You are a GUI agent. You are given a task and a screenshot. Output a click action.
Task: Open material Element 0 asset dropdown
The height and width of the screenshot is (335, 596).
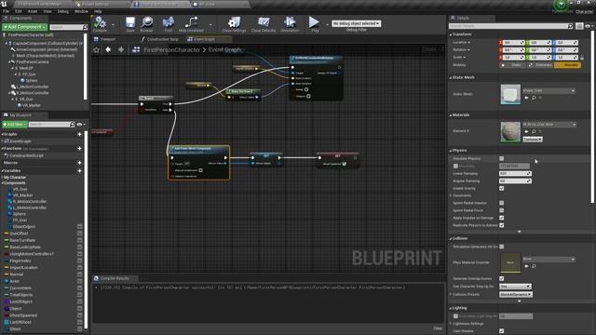pos(549,124)
